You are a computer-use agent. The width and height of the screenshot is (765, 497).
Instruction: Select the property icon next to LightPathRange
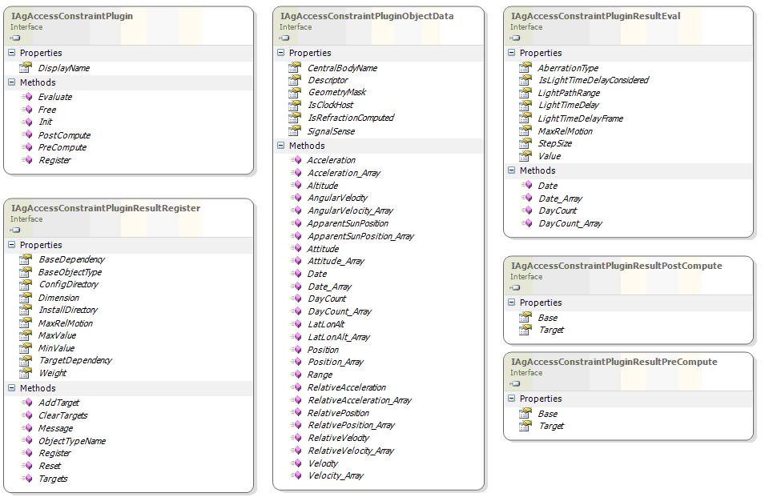point(525,93)
